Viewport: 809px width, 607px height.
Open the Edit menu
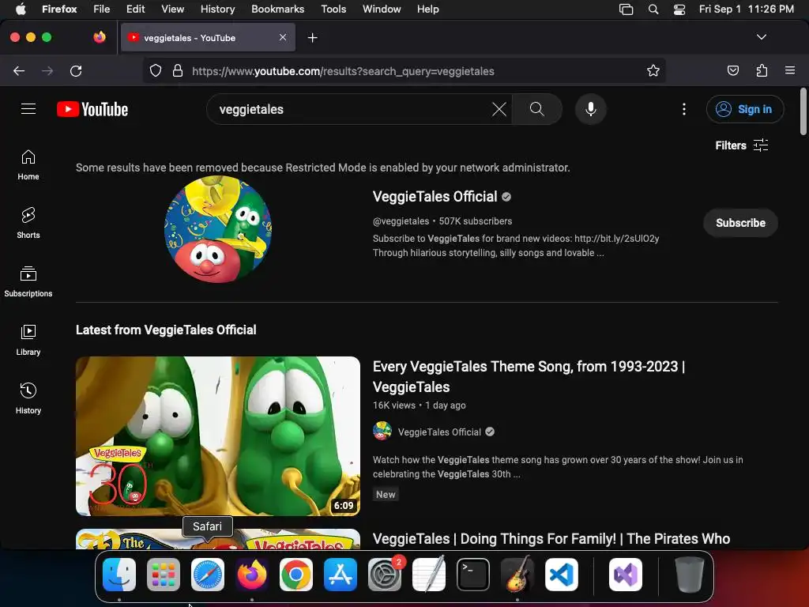[135, 9]
